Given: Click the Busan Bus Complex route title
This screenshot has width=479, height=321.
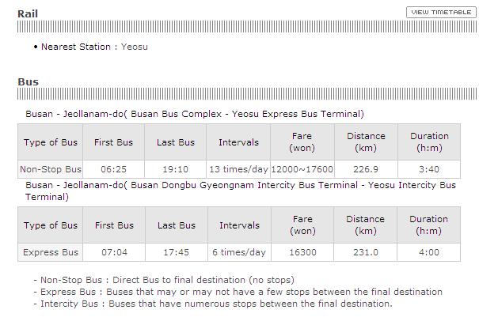Looking at the screenshot, I should 195,114.
